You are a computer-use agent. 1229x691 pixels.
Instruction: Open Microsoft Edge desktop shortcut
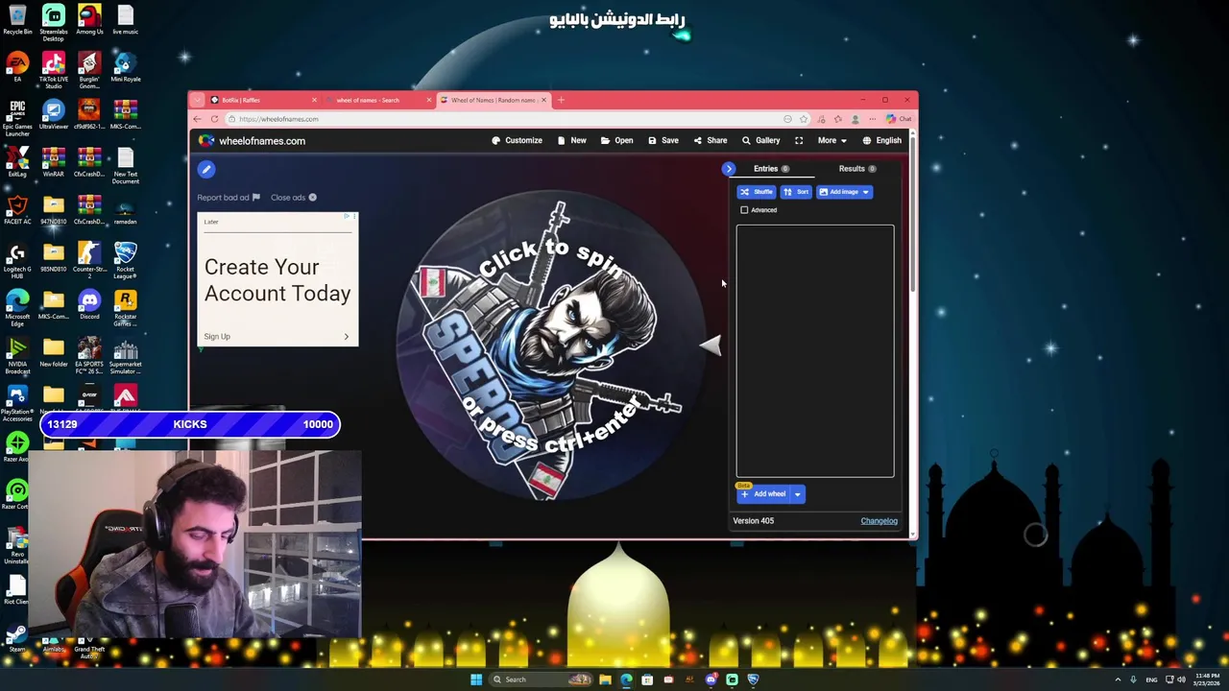17,309
